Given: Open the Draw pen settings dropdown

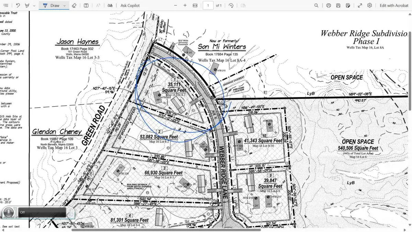Looking at the screenshot, I should click(64, 5).
